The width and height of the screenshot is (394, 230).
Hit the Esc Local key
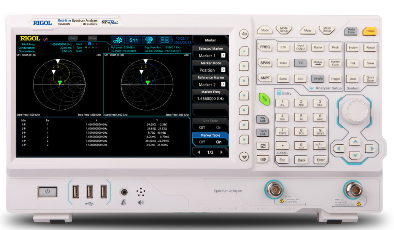pos(282,160)
